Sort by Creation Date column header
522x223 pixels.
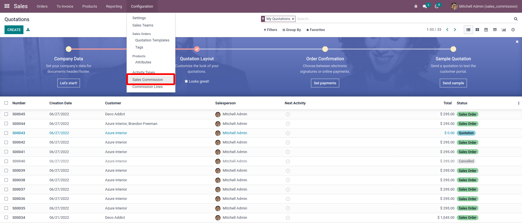pos(60,103)
